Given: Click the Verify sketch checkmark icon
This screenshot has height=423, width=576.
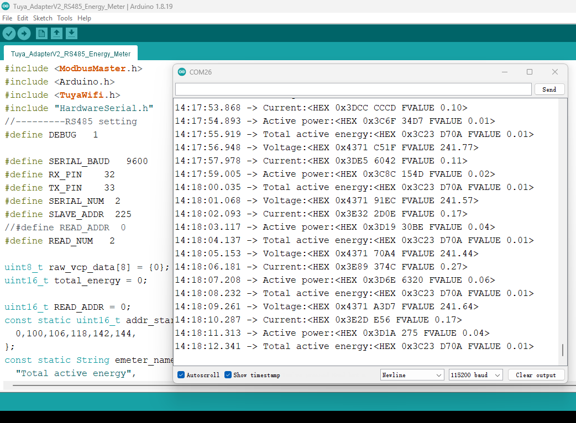Looking at the screenshot, I should (9, 34).
